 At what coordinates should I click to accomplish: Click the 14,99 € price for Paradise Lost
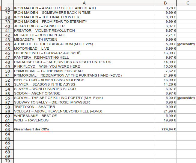pyautogui.click(x=165, y=62)
